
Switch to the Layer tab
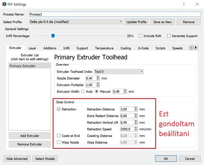click(32, 48)
